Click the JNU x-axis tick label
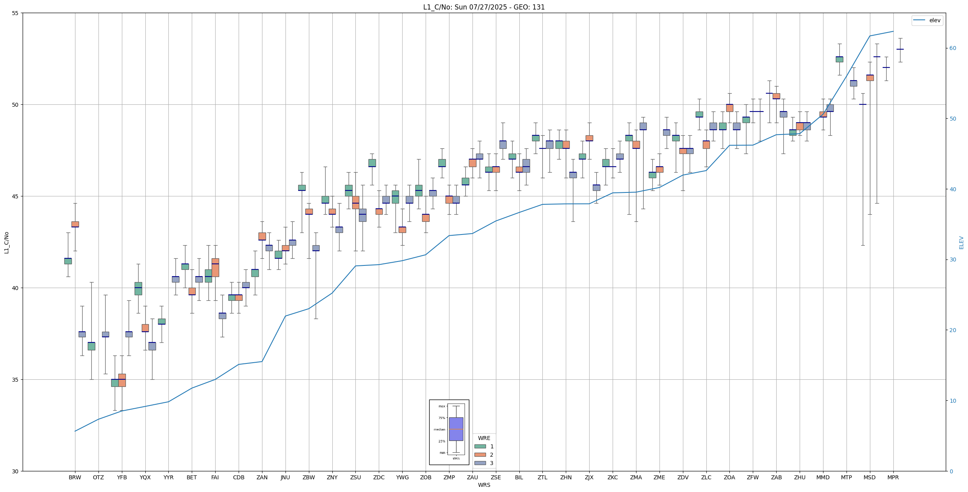The height and width of the screenshot is (492, 968). click(x=285, y=477)
